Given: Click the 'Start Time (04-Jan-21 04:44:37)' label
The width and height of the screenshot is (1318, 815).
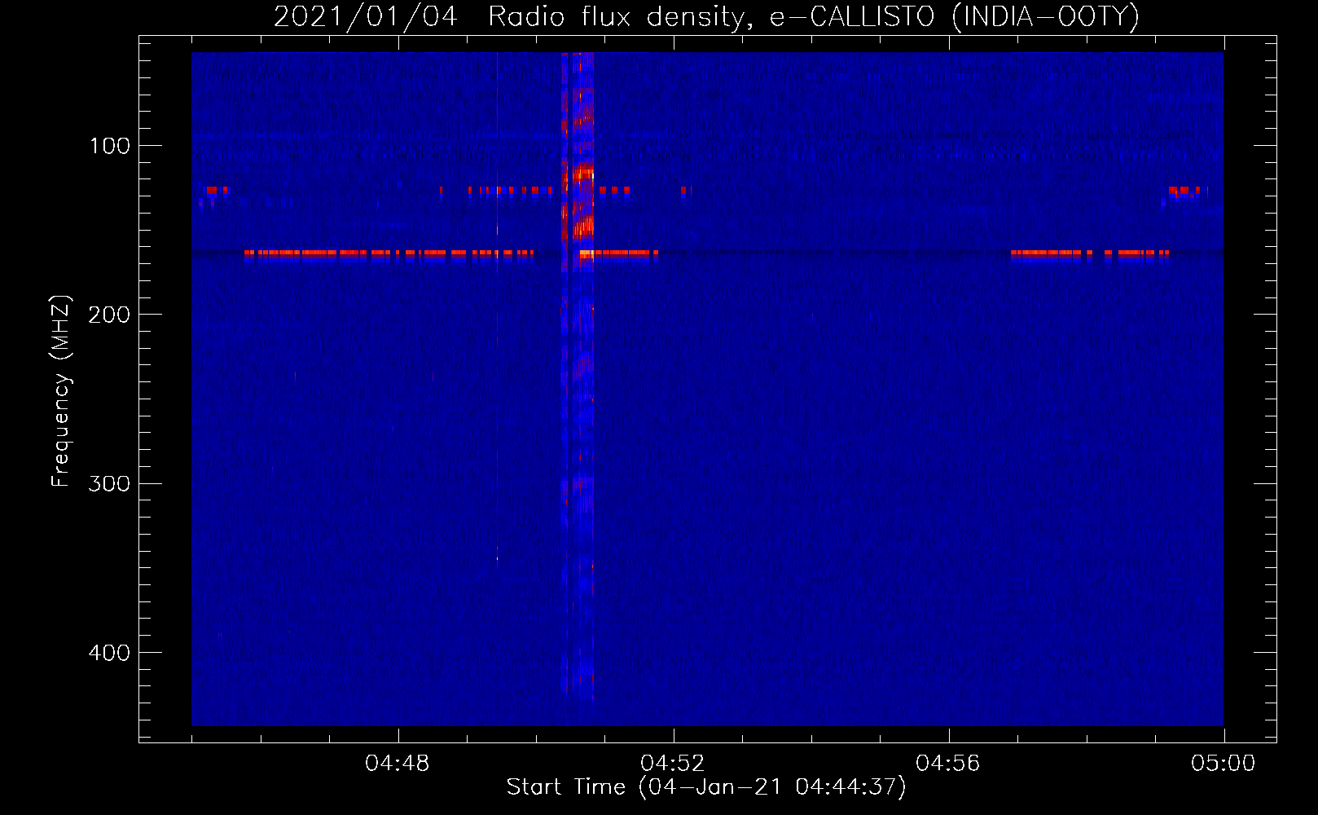Looking at the screenshot, I should (x=706, y=787).
